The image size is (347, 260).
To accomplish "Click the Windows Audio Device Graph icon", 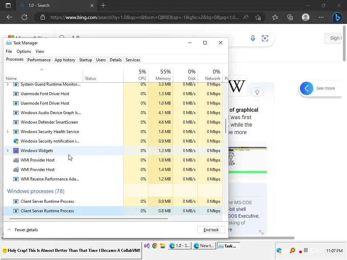I will point(16,112).
